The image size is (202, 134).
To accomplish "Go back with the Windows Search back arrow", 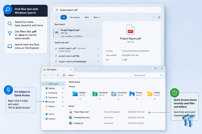I will coord(56,17).
